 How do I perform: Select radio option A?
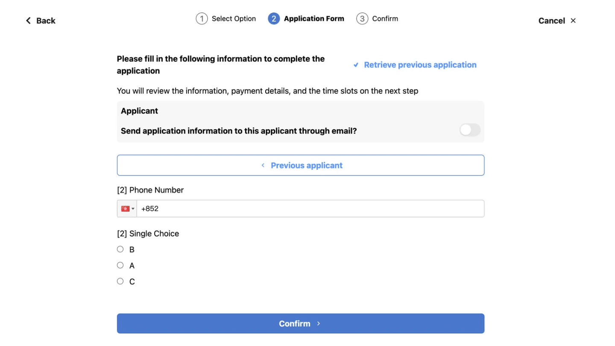[x=120, y=265]
